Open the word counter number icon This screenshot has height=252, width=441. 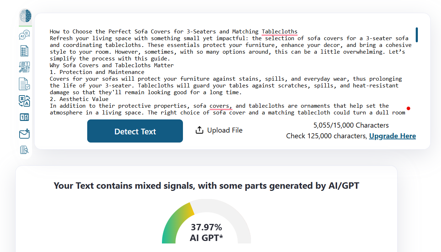pos(24,117)
